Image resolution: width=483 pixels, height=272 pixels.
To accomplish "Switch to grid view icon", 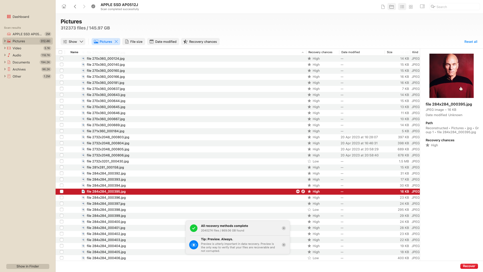I will [x=411, y=7].
